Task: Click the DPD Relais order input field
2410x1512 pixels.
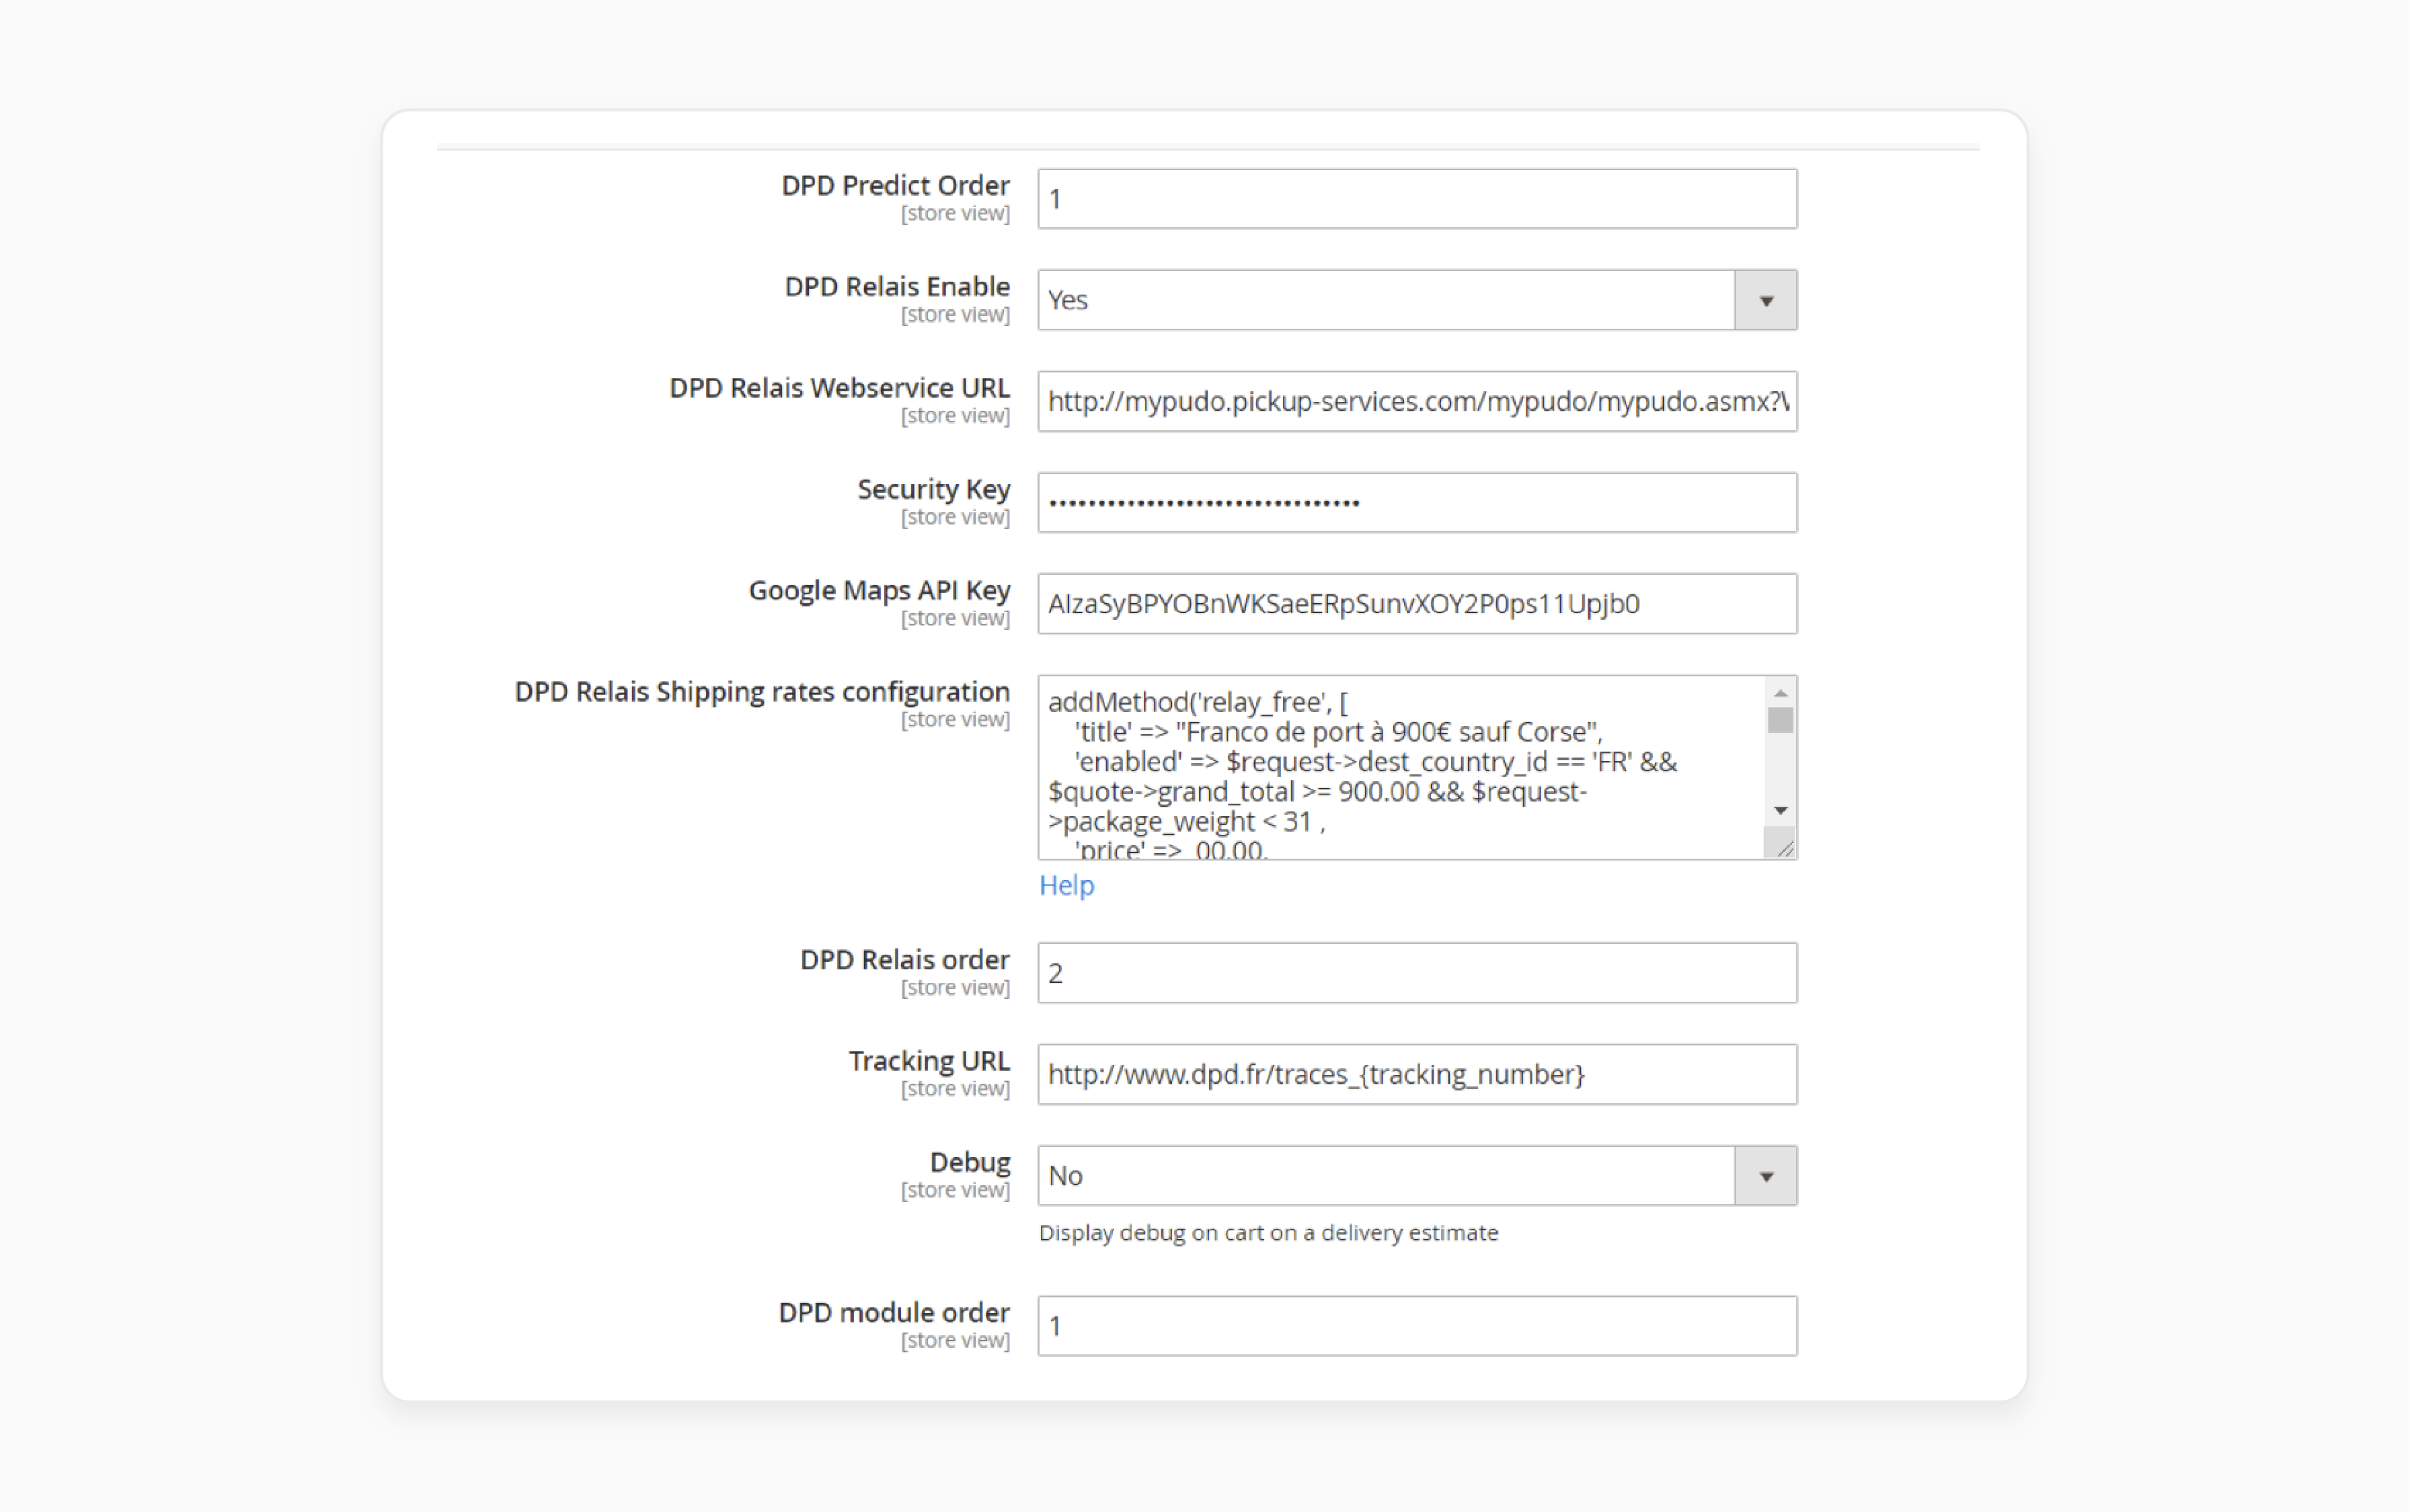Action: click(x=1417, y=973)
